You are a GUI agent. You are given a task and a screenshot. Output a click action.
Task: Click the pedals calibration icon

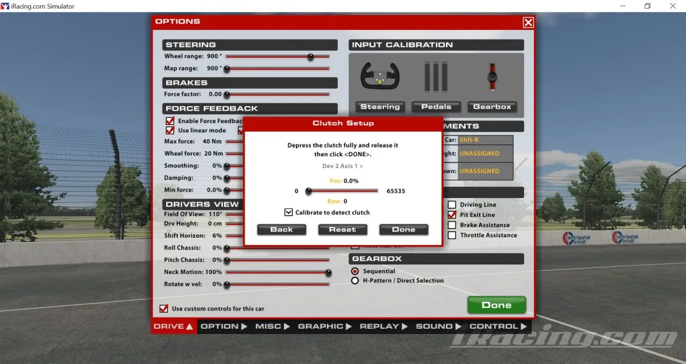tap(436, 77)
